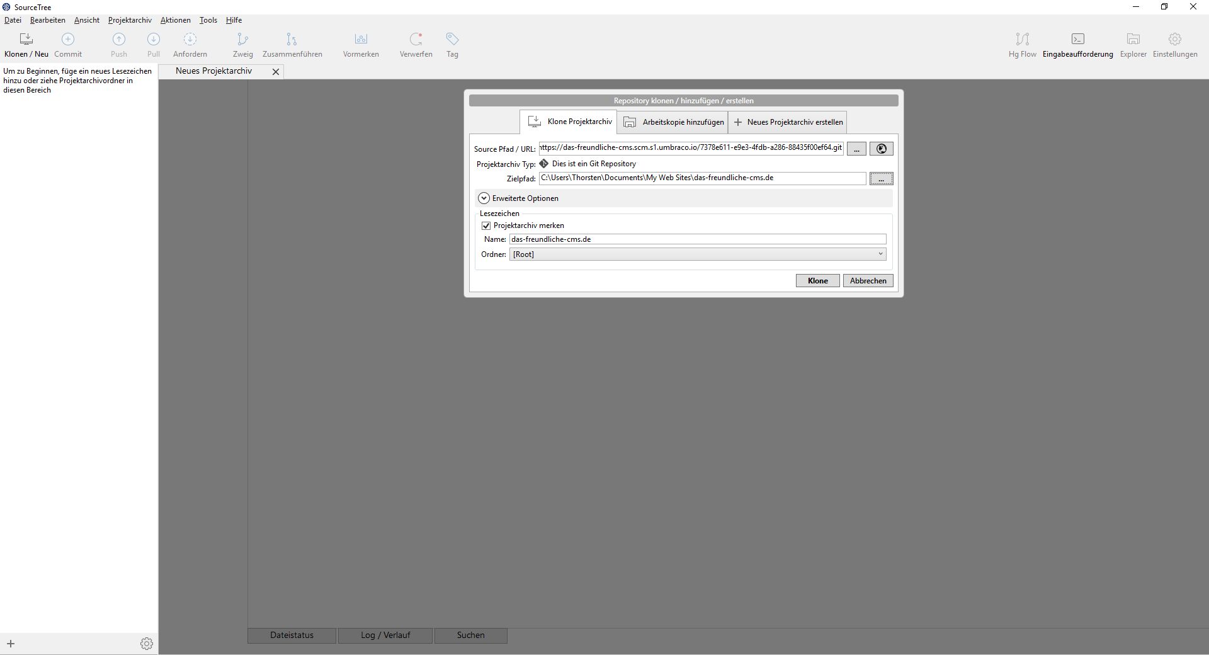Add a bookmark with the plus icon
This screenshot has width=1209, height=655.
(11, 643)
